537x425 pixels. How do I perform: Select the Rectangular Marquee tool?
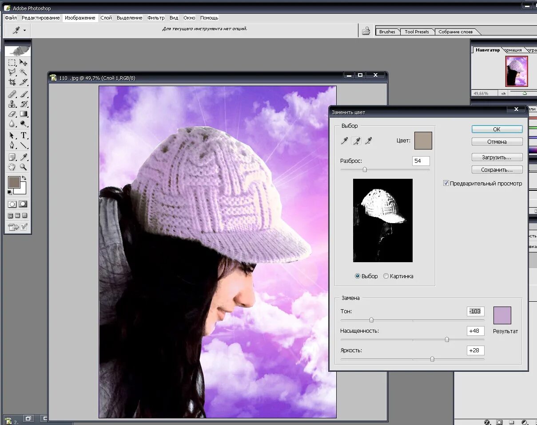coord(12,63)
